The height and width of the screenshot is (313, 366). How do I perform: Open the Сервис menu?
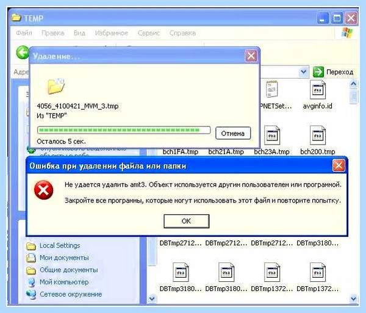click(x=149, y=33)
